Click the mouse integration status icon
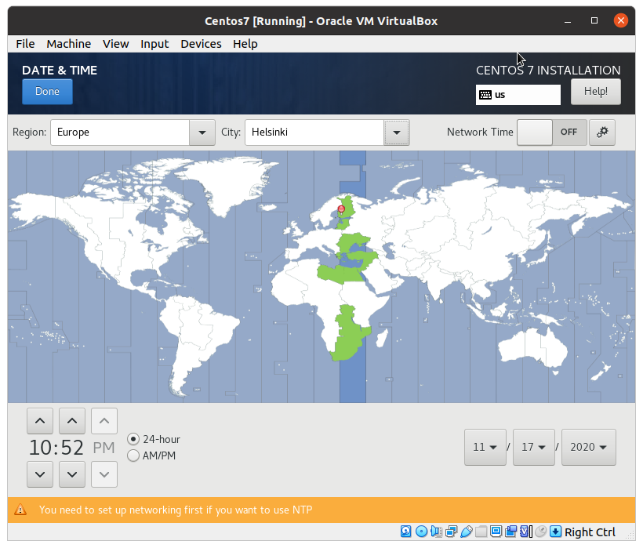This screenshot has width=643, height=548. [541, 532]
